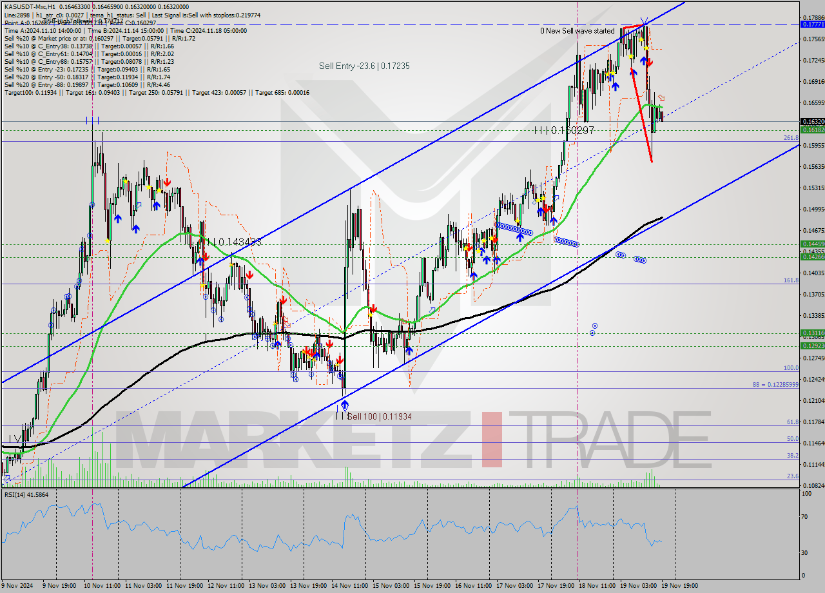
Task: Click the green 0.13116 price tag
Action: pos(812,333)
